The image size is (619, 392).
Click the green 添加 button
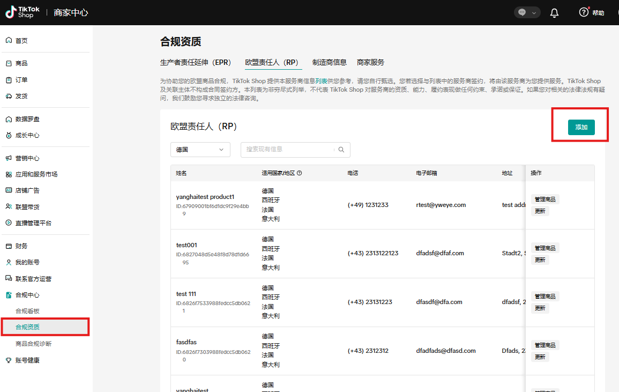click(x=581, y=127)
